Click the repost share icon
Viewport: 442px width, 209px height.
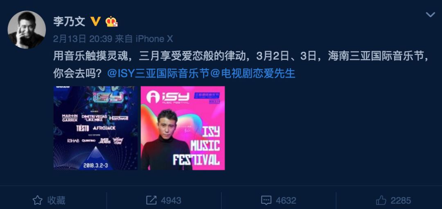click(151, 200)
